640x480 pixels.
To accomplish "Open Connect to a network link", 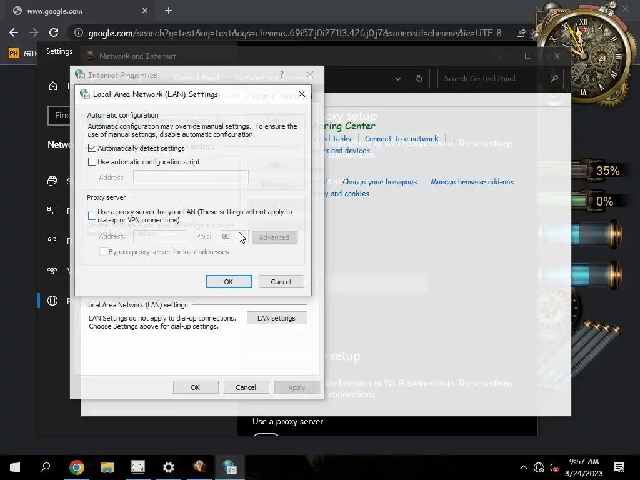I will tap(402, 139).
